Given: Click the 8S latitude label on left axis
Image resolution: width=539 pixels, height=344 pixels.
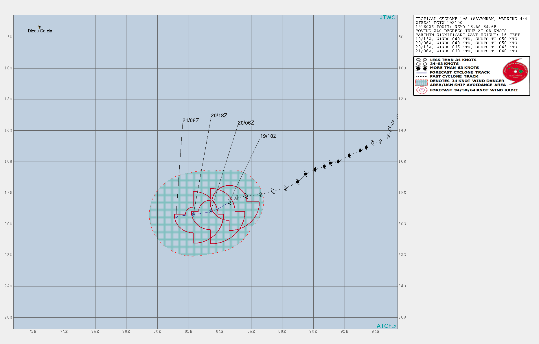Looking at the screenshot, I should point(10,37).
